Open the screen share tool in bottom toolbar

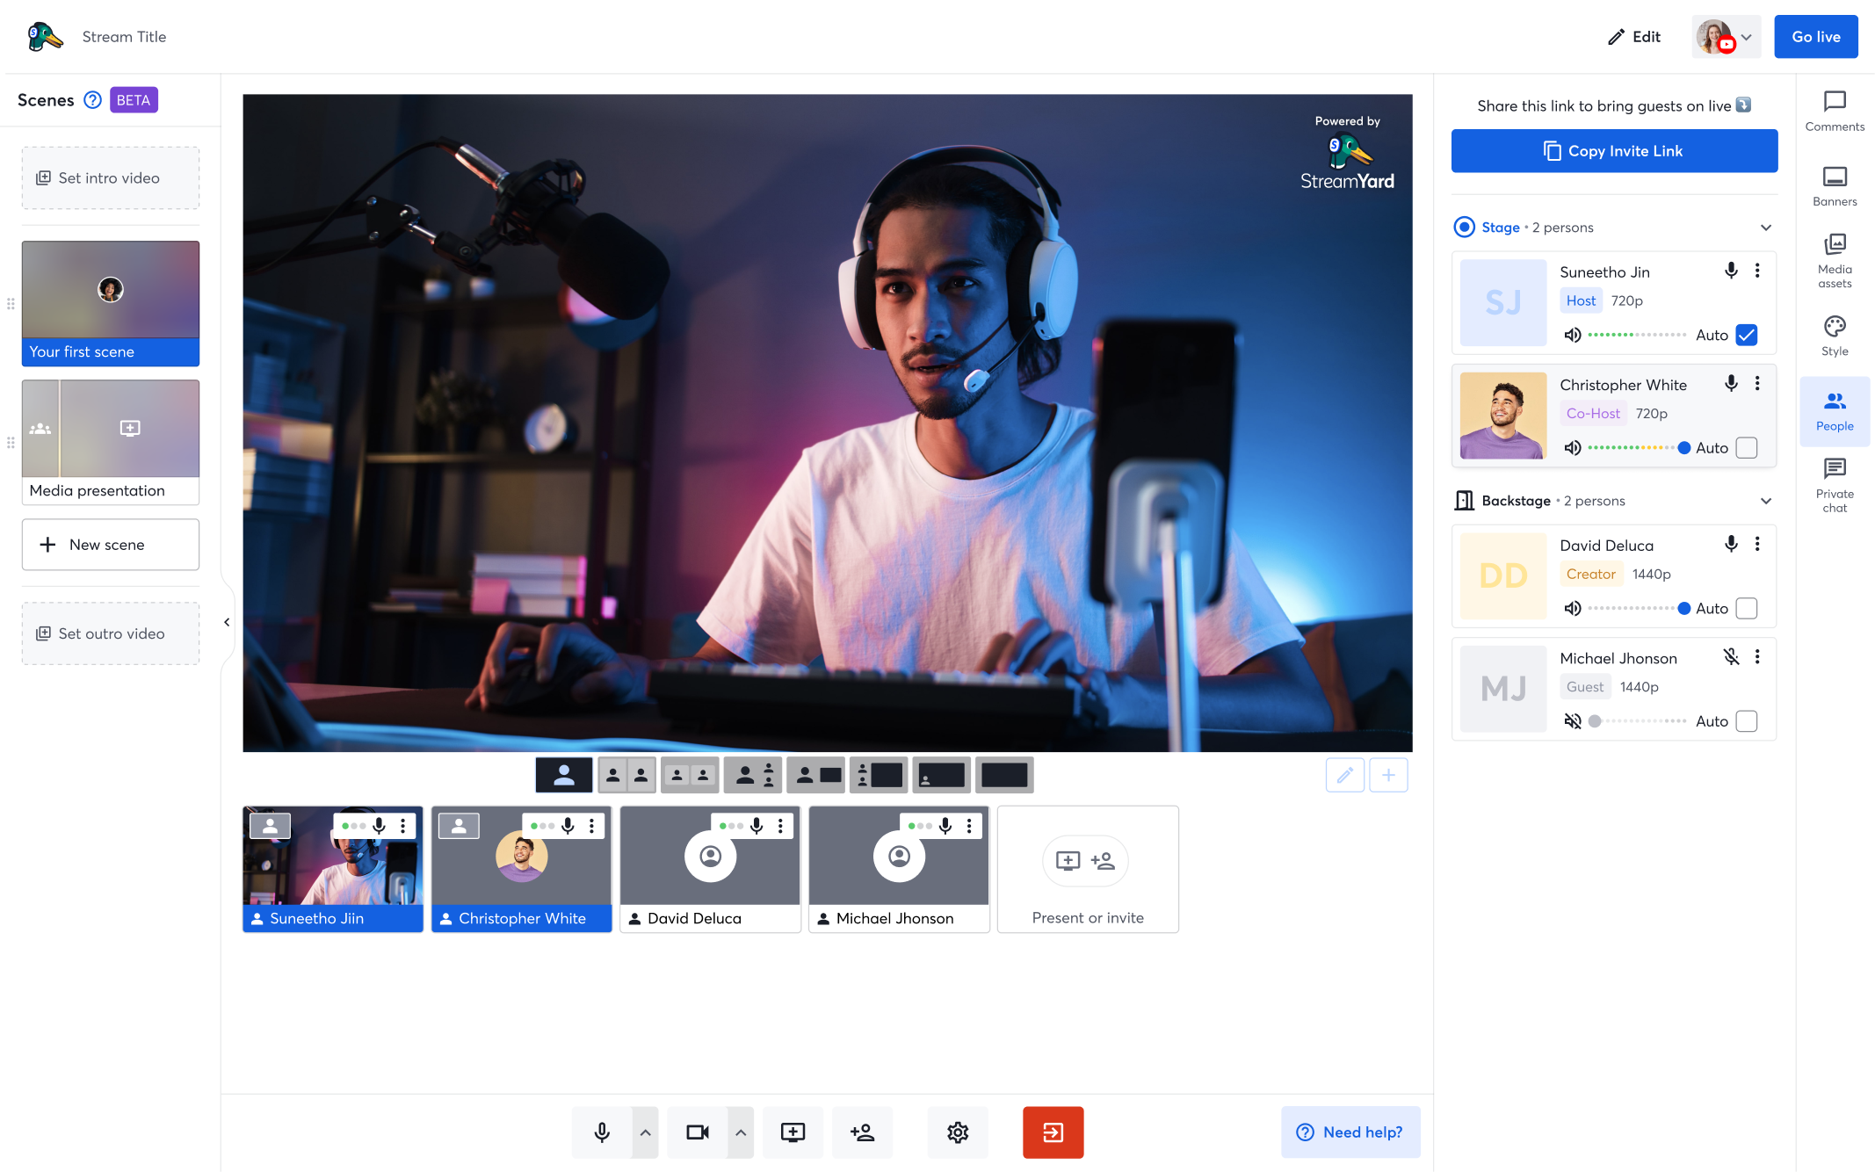[x=792, y=1132]
